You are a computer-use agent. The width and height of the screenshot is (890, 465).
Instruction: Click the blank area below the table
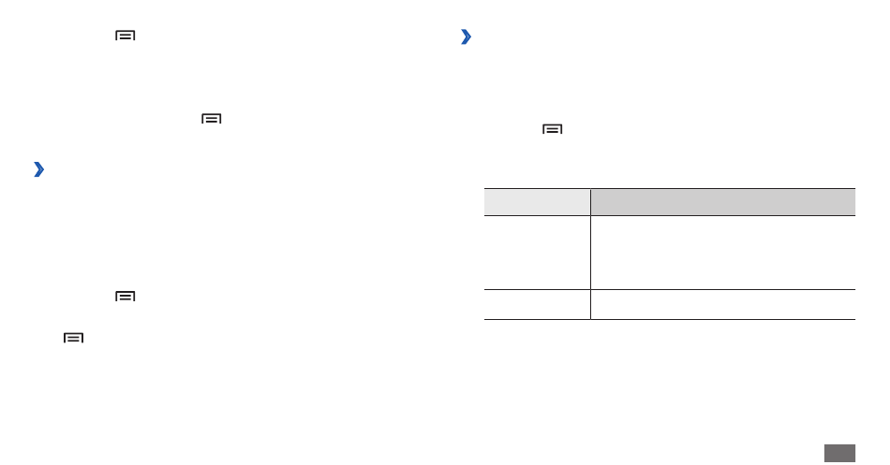click(670, 380)
